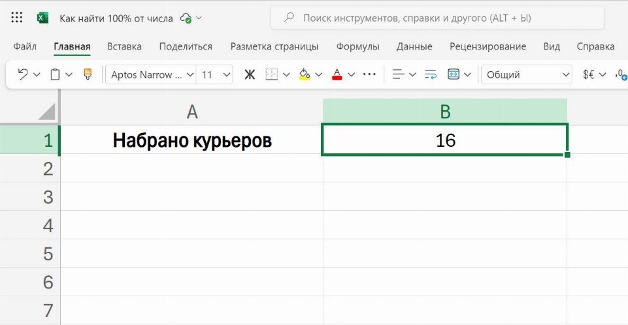Open the Формулы ribbon tab

(x=357, y=46)
